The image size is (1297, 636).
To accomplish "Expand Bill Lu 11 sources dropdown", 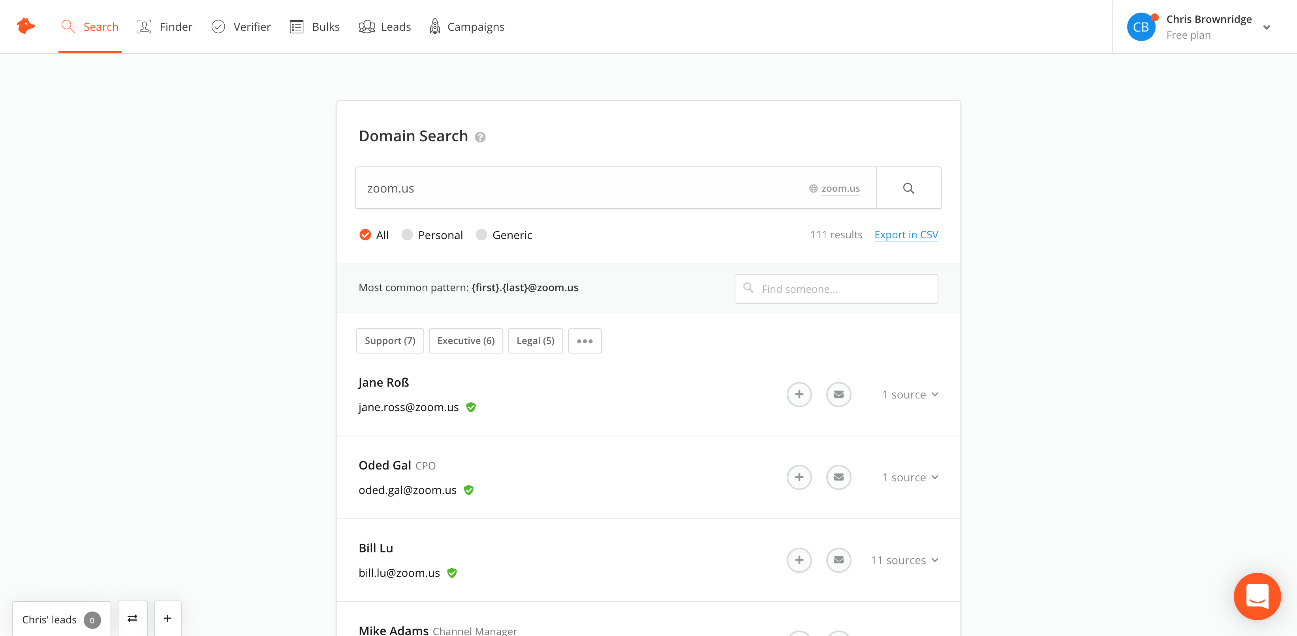I will [x=905, y=560].
